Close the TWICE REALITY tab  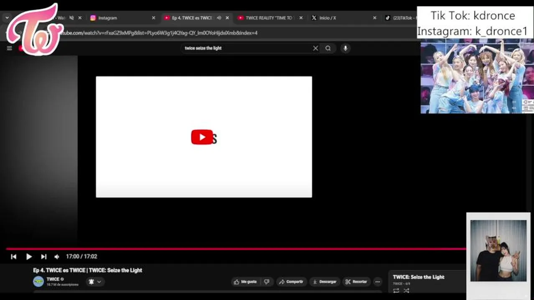click(301, 18)
